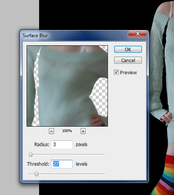This screenshot has width=174, height=195.
Task: Click the blur preview thumbnail image
Action: (67, 86)
